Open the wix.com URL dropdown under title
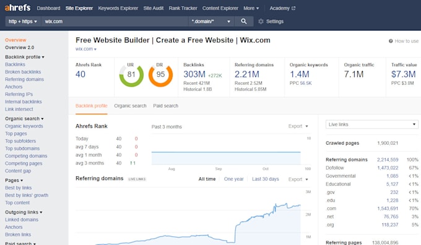The height and width of the screenshot is (245, 421). [x=86, y=49]
